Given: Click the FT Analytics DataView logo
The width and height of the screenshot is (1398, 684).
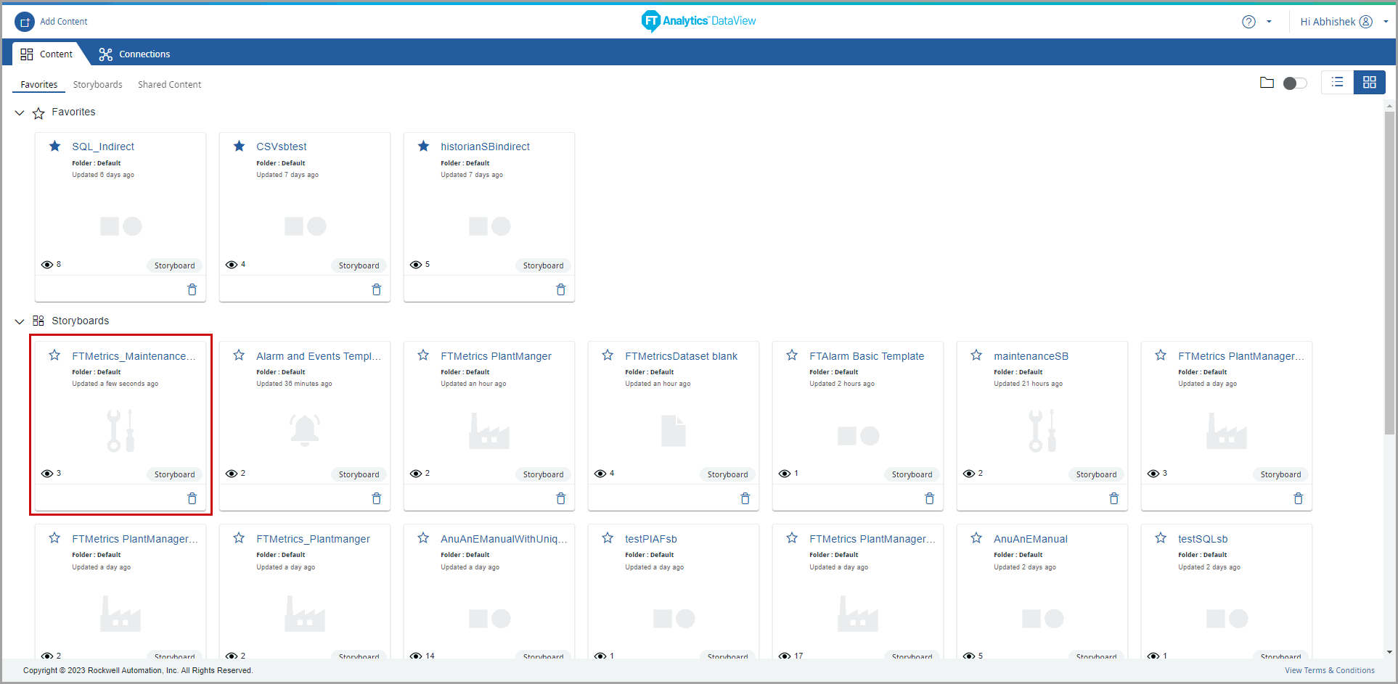Looking at the screenshot, I should point(698,21).
